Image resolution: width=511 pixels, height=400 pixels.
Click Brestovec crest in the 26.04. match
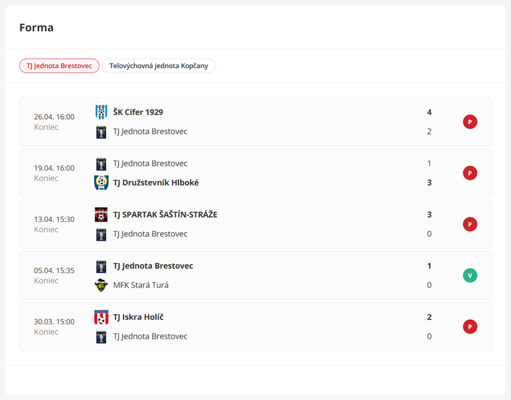point(101,132)
